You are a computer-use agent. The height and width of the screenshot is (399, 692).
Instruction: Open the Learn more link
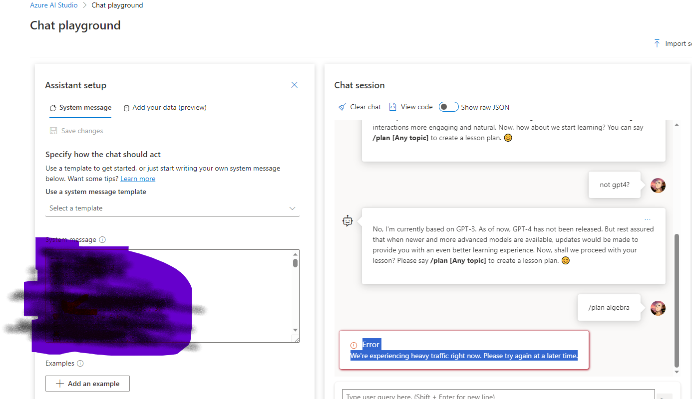pos(138,179)
